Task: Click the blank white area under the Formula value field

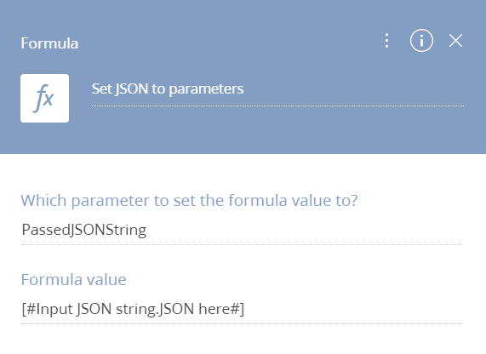Action: pos(242,340)
